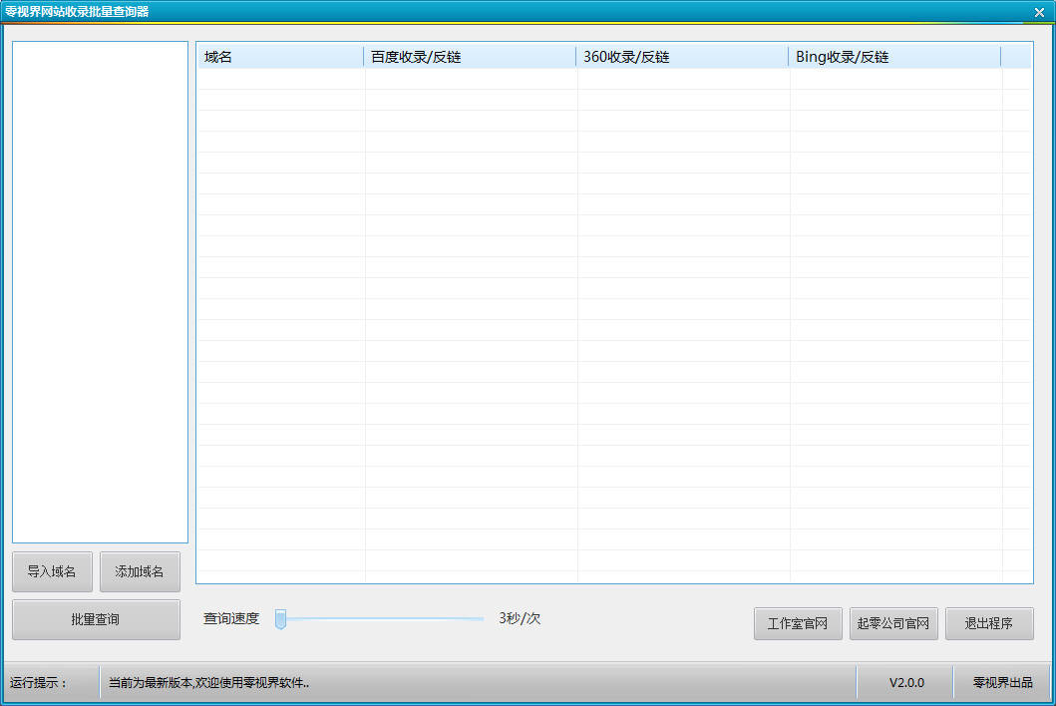Viewport: 1056px width, 706px height.
Task: Click the 域名 column header
Action: 279,57
